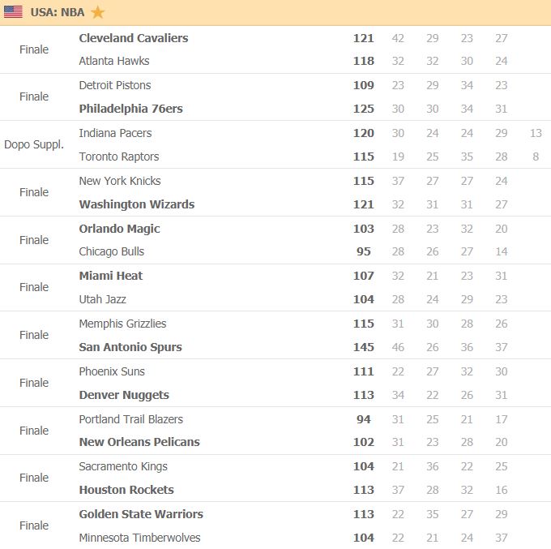This screenshot has width=551, height=549.
Task: Select the Orlando Magic row
Action: pyautogui.click(x=275, y=229)
